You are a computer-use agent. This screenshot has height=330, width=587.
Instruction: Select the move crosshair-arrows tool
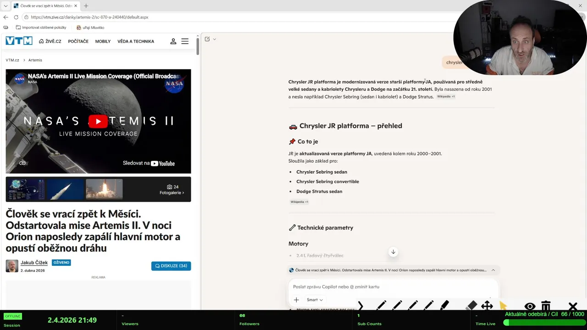point(487,306)
